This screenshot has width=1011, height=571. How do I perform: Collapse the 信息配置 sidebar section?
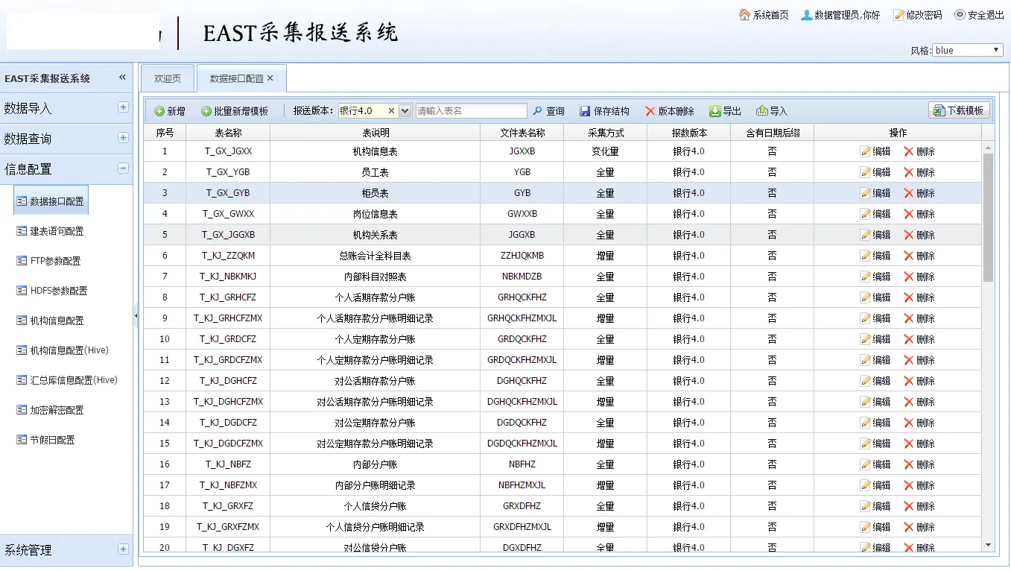(x=123, y=168)
